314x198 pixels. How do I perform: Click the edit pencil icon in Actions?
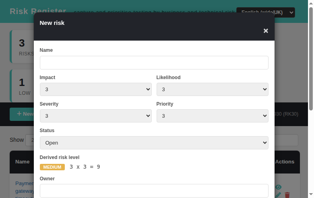[x=278, y=195]
